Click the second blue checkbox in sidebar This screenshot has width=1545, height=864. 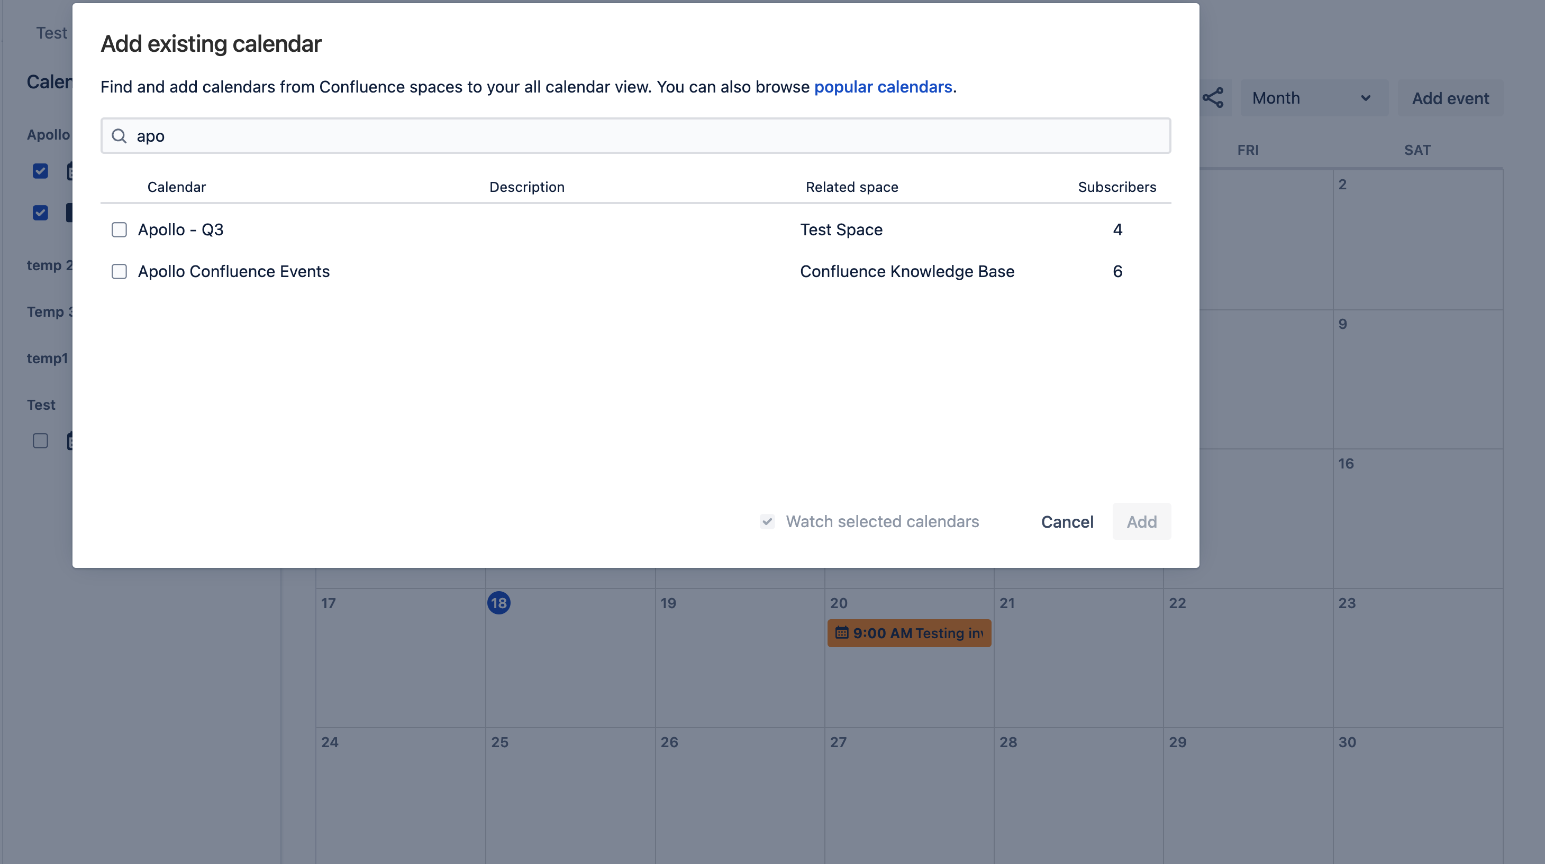[x=40, y=212]
